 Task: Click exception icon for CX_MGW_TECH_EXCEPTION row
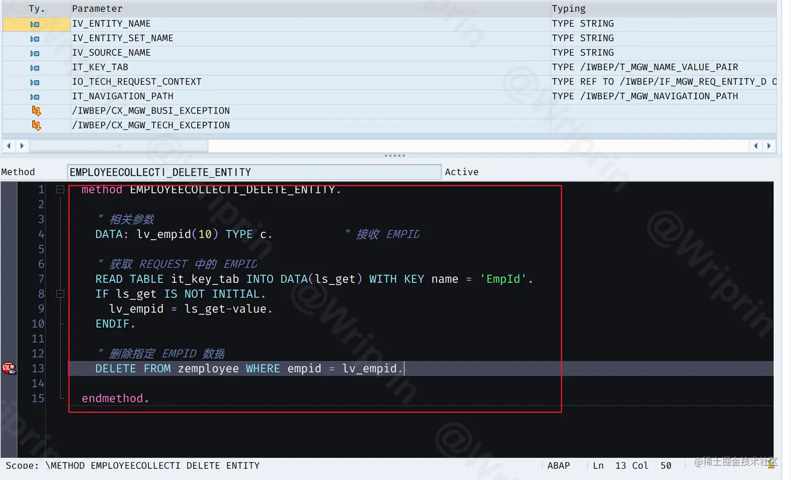point(36,125)
